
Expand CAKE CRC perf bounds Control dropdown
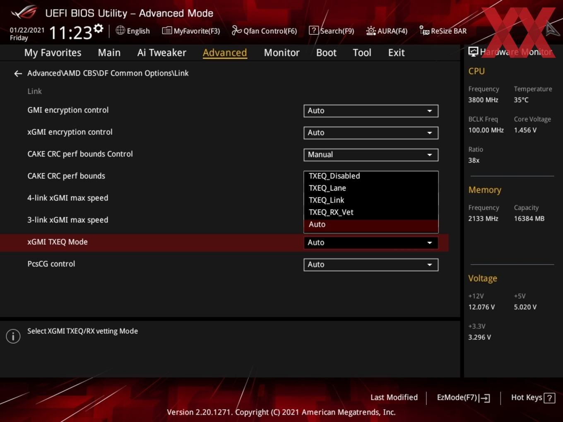[371, 155]
